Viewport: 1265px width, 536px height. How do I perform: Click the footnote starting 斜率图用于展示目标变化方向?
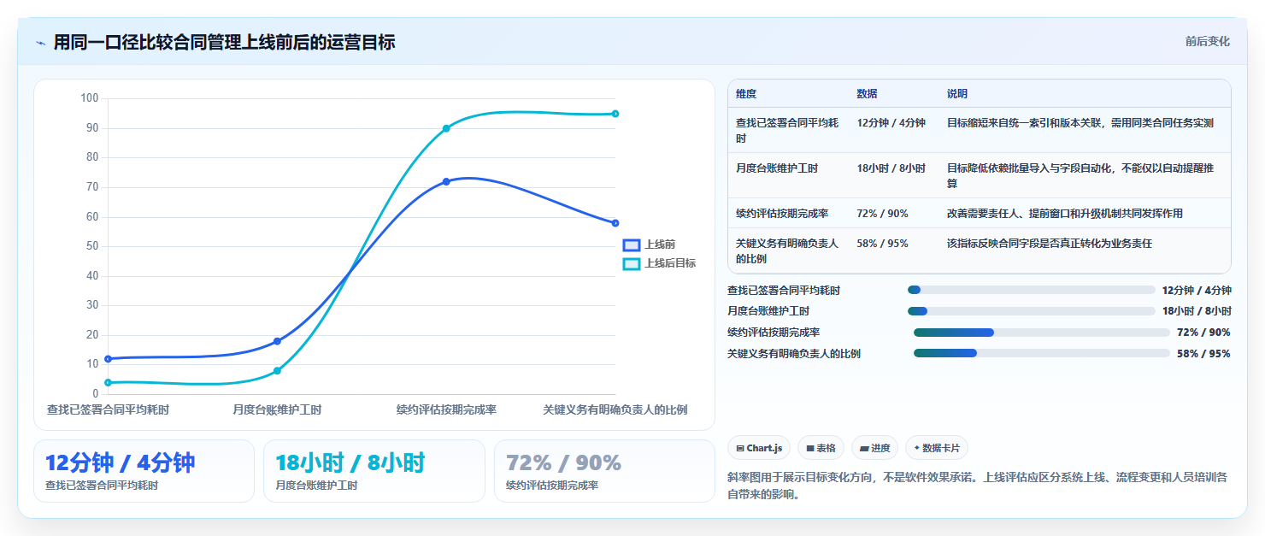978,486
